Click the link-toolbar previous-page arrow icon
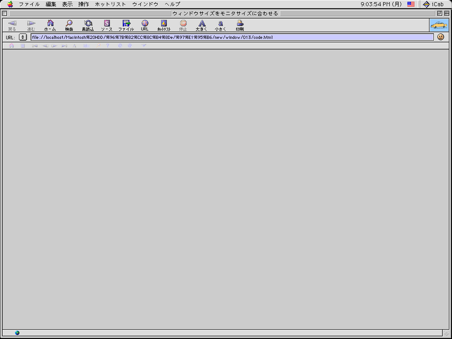The height and width of the screenshot is (339, 452). tap(45, 45)
